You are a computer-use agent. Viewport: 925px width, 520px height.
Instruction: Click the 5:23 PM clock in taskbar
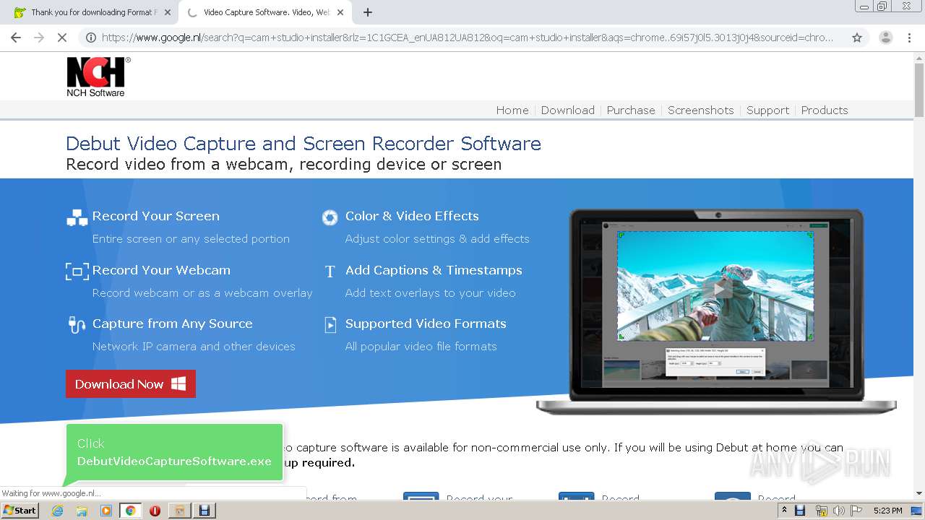(887, 511)
